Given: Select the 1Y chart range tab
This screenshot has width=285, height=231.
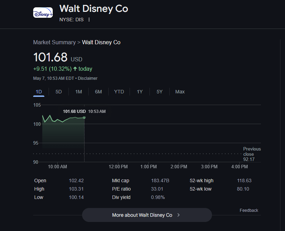Looking at the screenshot, I should pos(140,92).
